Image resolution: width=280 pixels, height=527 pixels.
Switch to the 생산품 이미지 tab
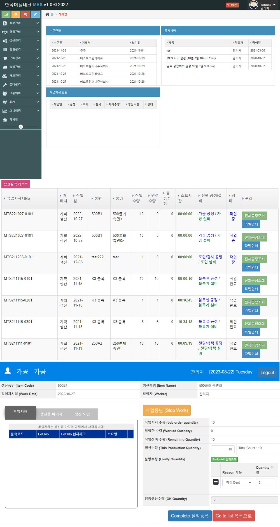(51, 414)
